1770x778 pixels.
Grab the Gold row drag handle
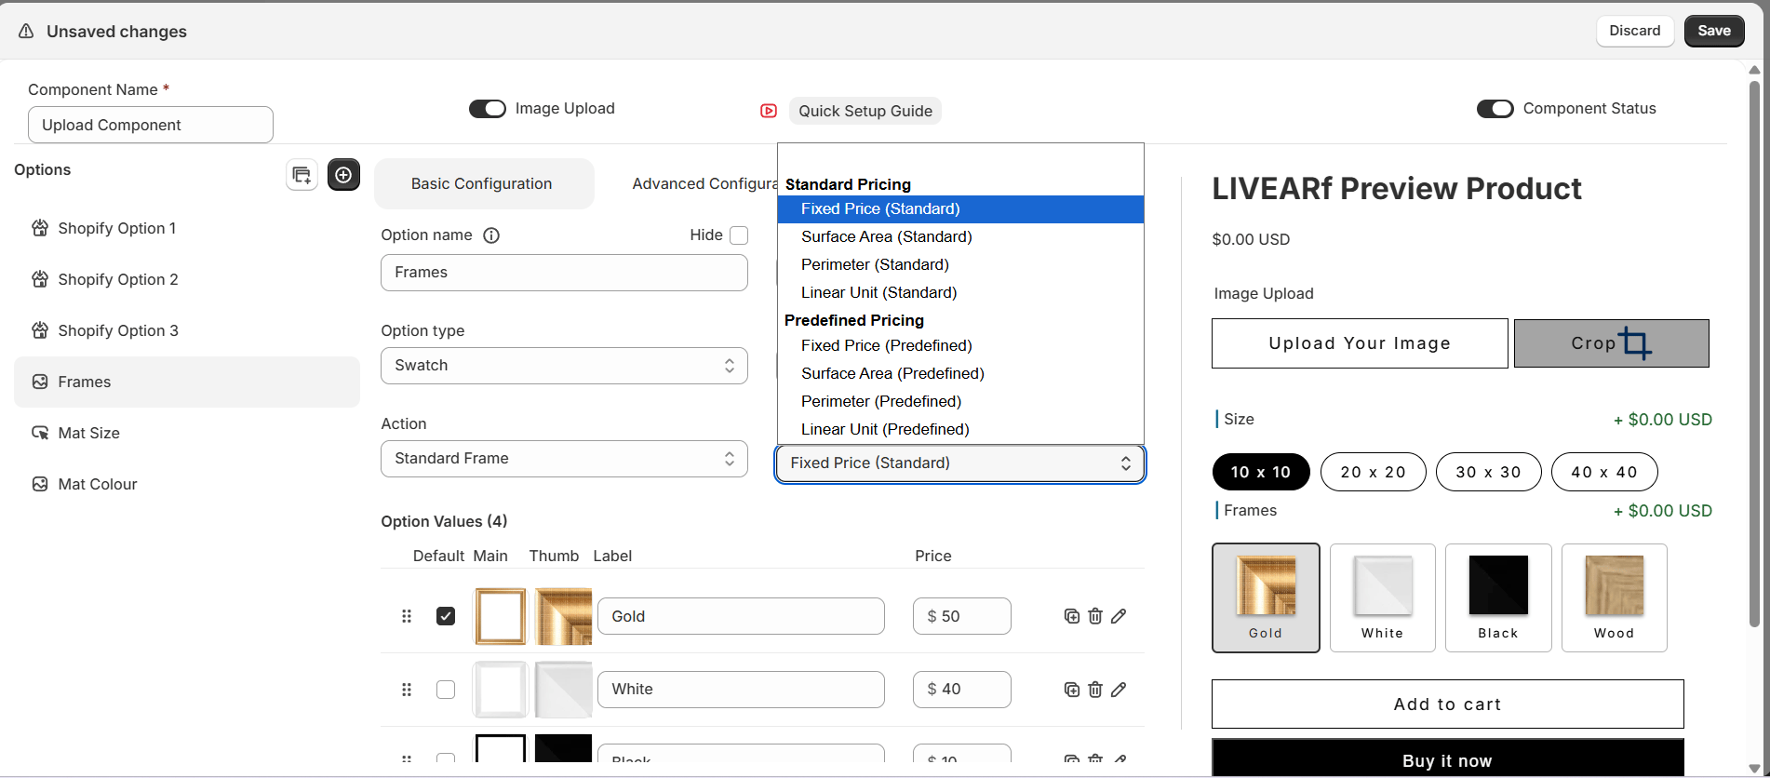click(x=407, y=616)
